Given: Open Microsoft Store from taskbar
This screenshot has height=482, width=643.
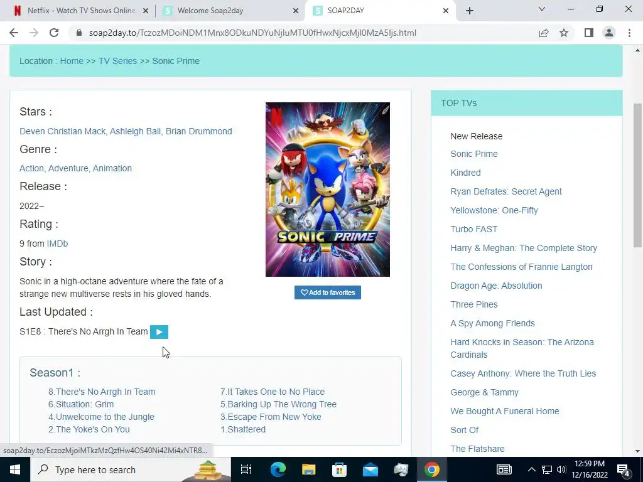Looking at the screenshot, I should 339,469.
